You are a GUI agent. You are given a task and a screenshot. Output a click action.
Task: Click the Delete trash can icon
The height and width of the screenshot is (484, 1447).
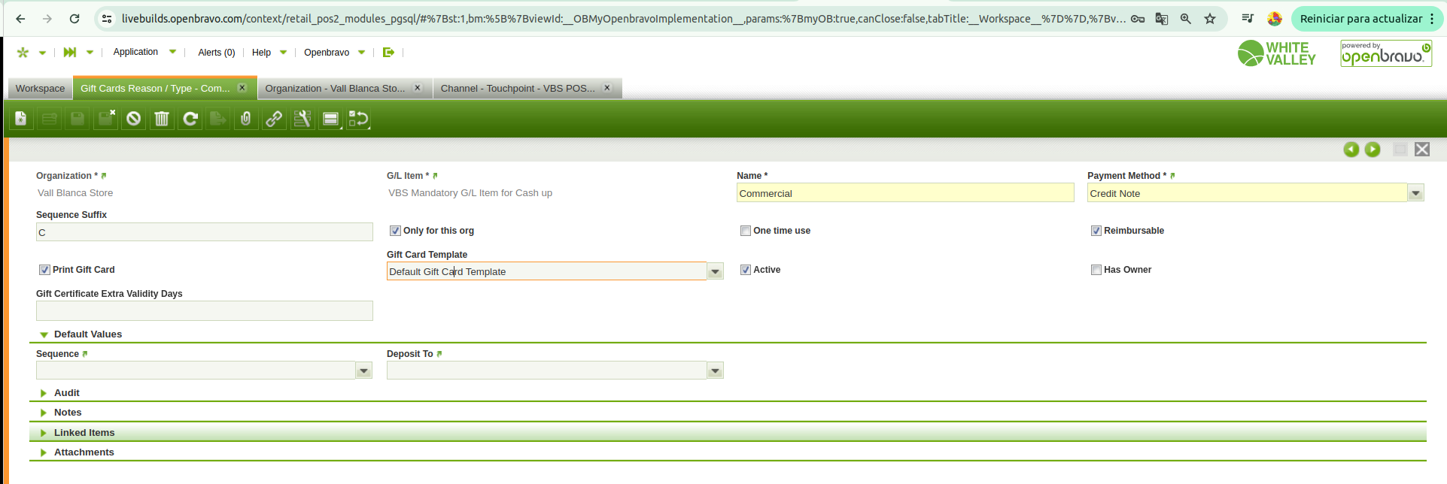(162, 119)
